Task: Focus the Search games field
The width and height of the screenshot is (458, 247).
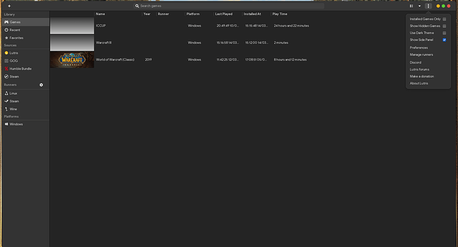Action: 229,6
